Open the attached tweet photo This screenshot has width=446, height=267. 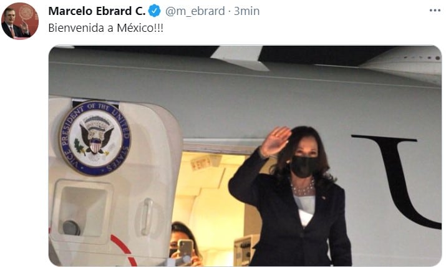point(245,156)
